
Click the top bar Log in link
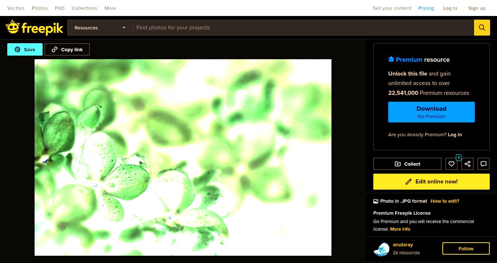point(450,8)
